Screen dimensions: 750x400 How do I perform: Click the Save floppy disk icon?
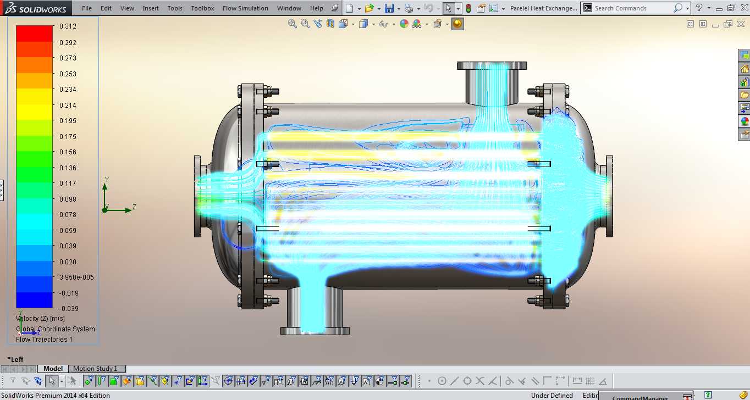[389, 8]
